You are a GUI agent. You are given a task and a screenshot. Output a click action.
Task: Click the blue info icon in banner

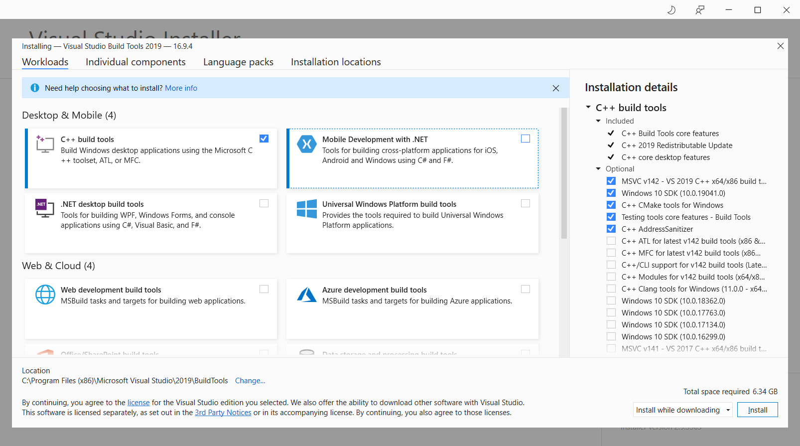click(x=35, y=88)
